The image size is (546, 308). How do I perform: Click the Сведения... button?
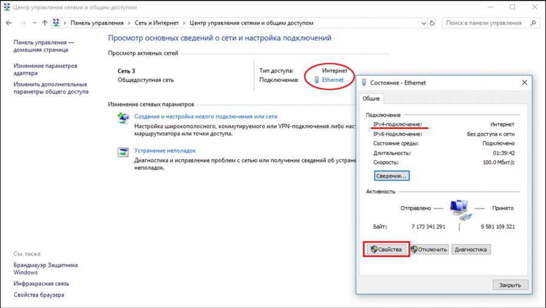tap(392, 176)
